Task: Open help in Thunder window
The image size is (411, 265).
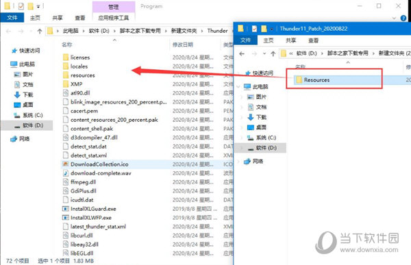Action: point(403,18)
